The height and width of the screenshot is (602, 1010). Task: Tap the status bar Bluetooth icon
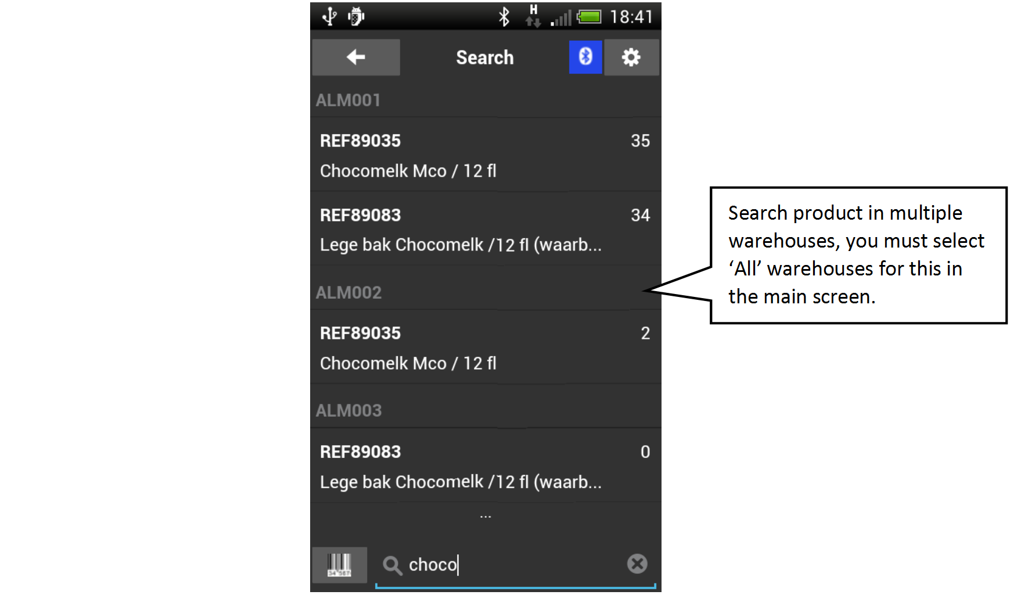pos(504,16)
